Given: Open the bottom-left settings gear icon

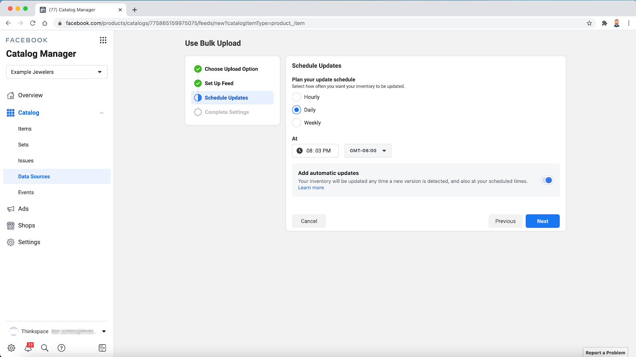Looking at the screenshot, I should coord(12,348).
